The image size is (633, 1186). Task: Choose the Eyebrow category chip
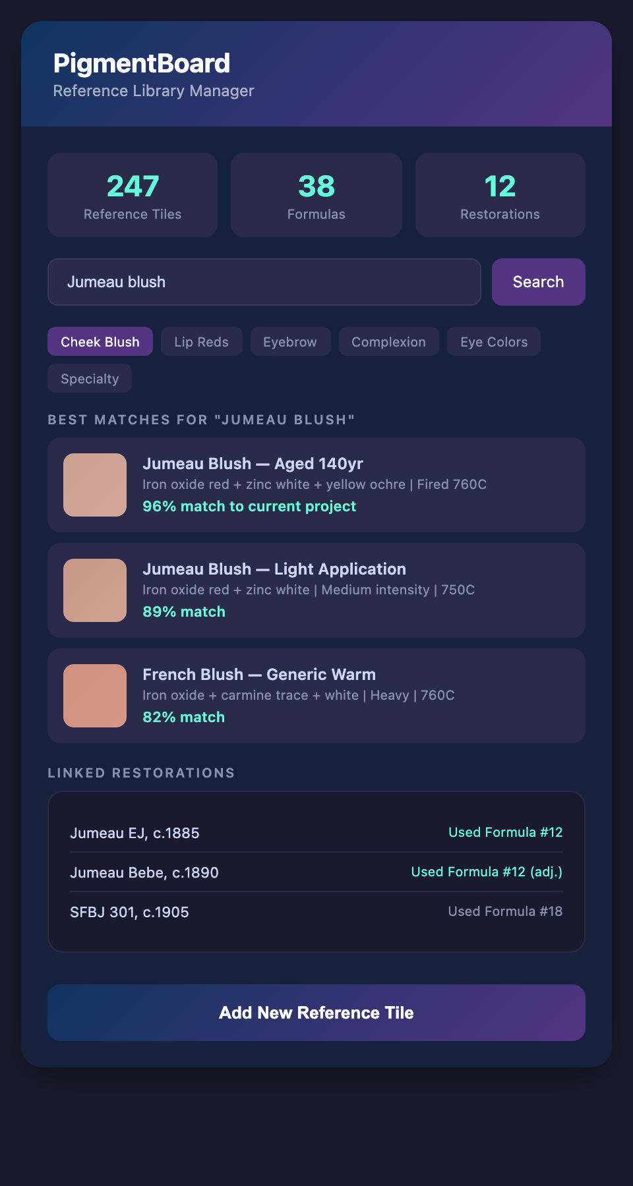290,342
